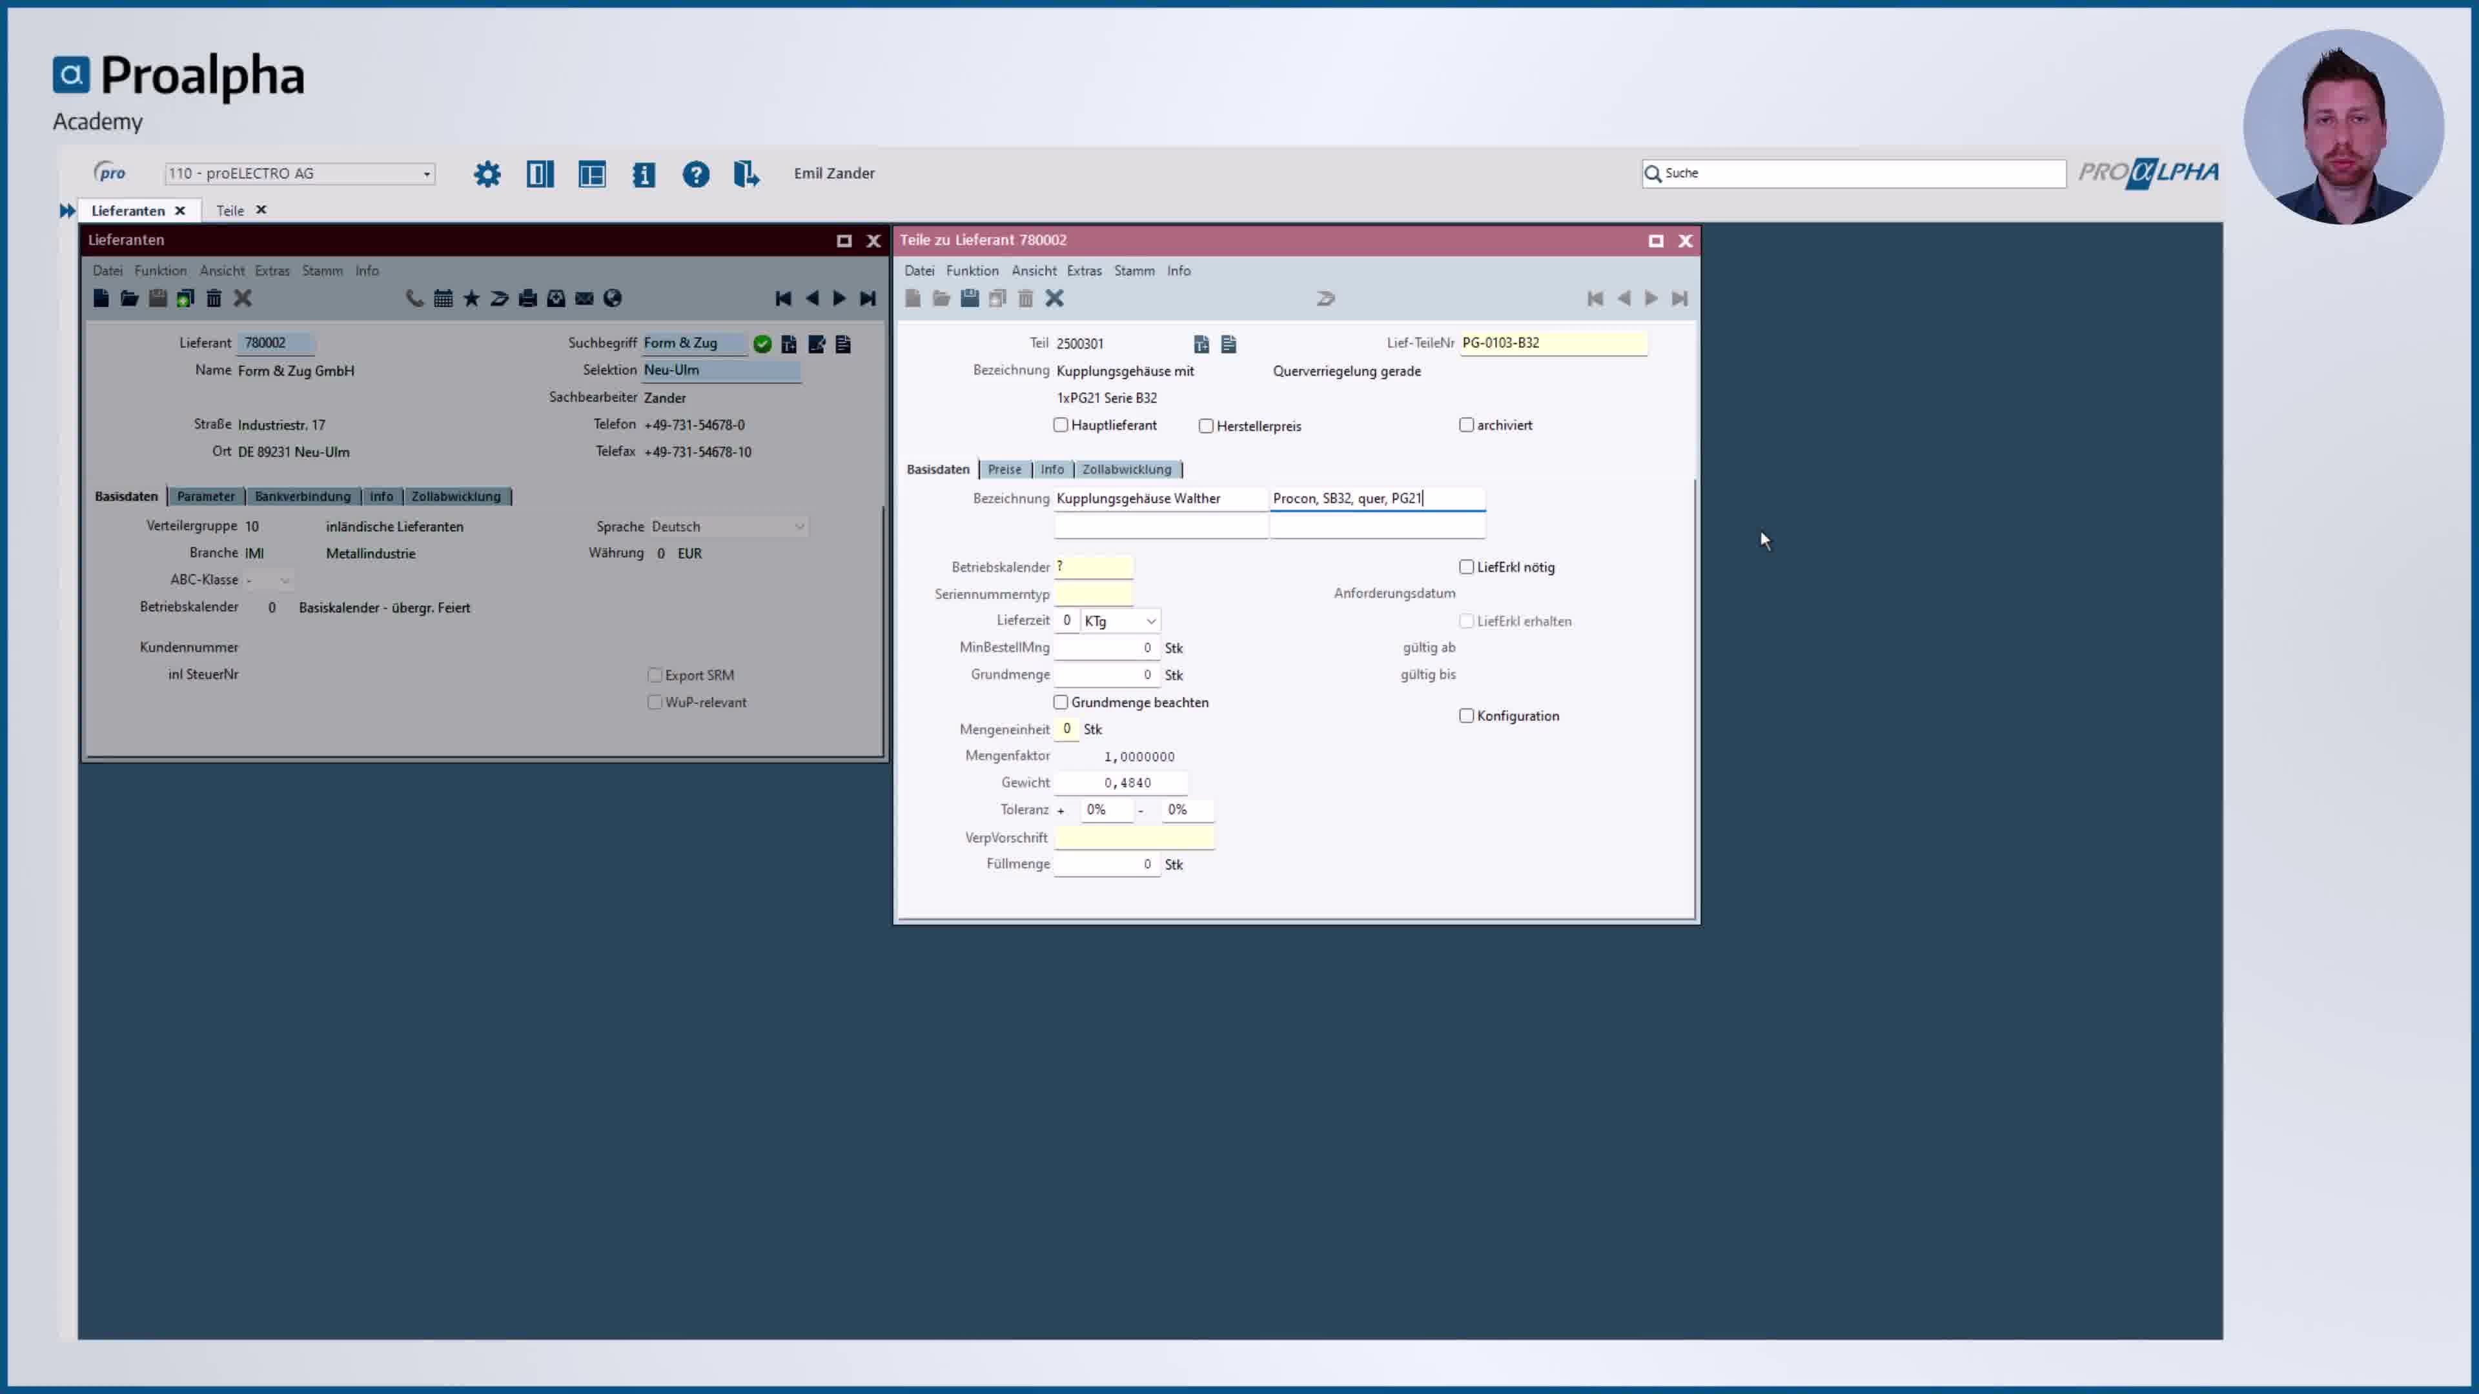Screen dimensions: 2479x1394
Task: Click the Lief-TeileNr field PG-0103-B32
Action: pyautogui.click(x=1553, y=343)
